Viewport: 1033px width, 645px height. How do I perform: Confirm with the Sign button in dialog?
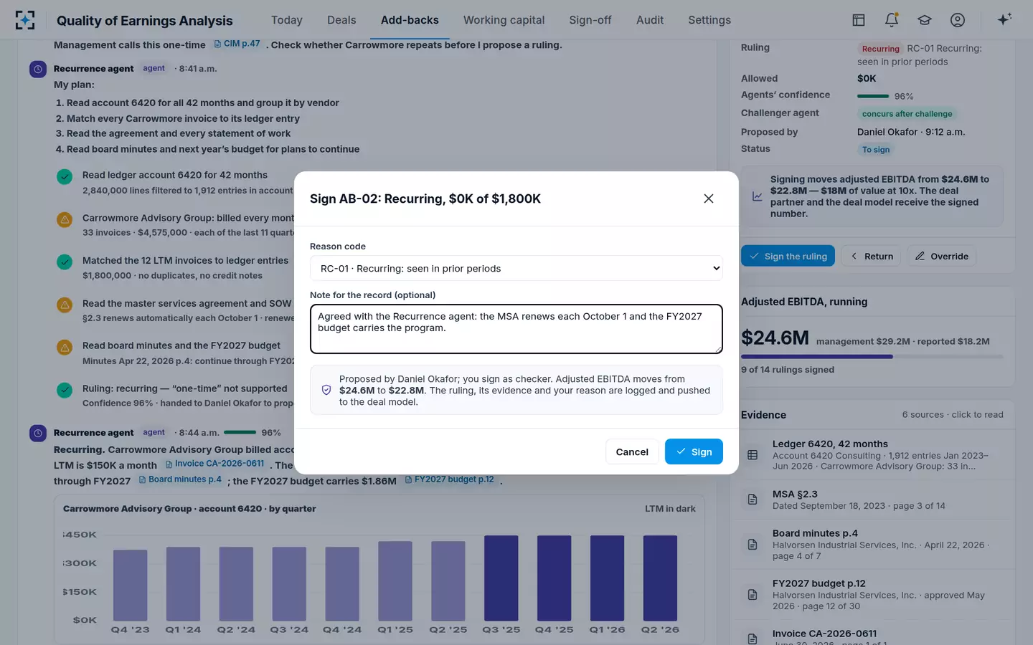click(694, 451)
